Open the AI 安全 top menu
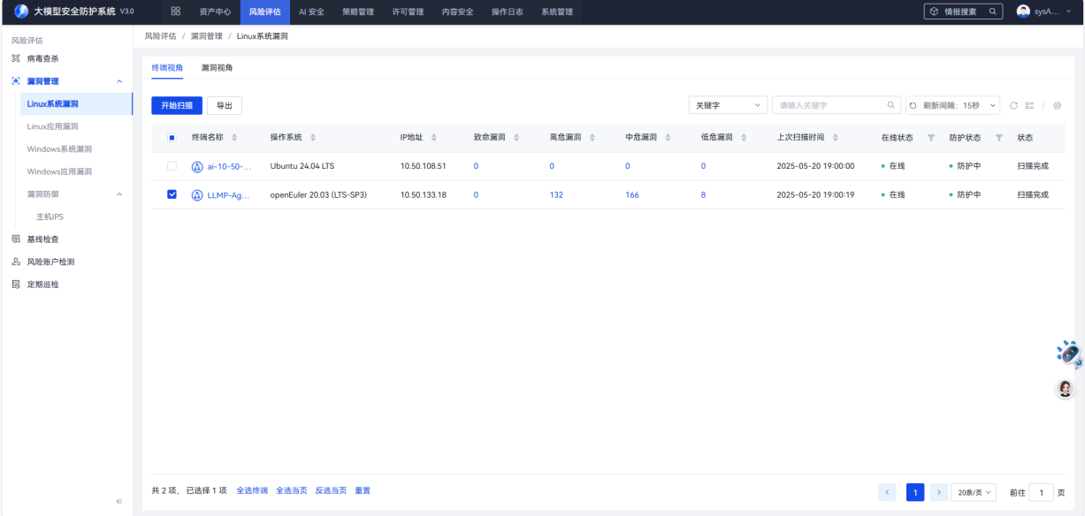The width and height of the screenshot is (1085, 516). [x=311, y=11]
